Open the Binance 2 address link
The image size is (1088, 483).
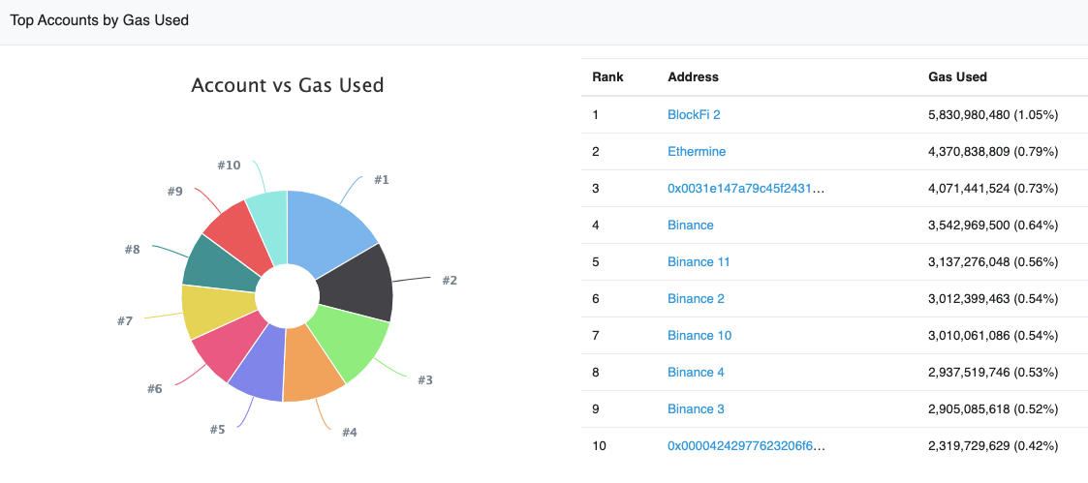(x=696, y=299)
